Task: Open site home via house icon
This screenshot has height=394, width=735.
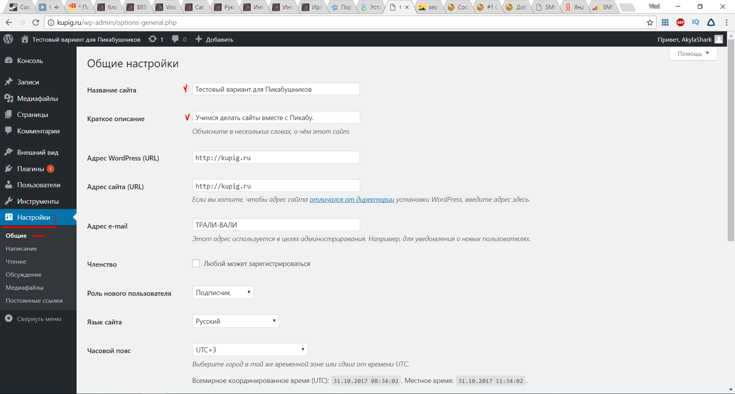Action: point(25,39)
